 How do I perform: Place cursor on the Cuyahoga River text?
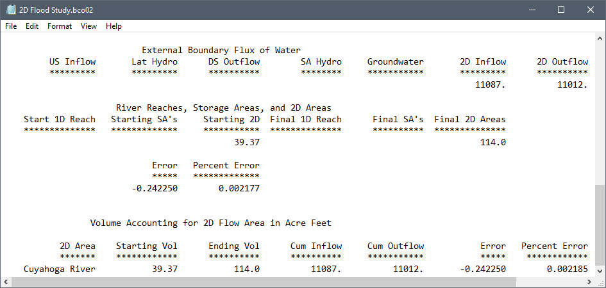pos(59,269)
